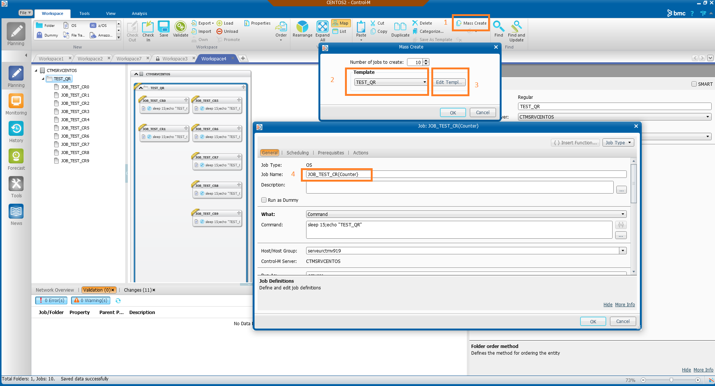Click the Cut icon
715x386 pixels.
tap(377, 23)
